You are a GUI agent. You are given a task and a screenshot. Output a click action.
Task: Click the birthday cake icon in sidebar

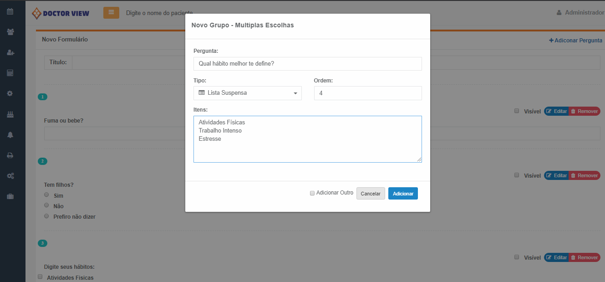(x=10, y=114)
